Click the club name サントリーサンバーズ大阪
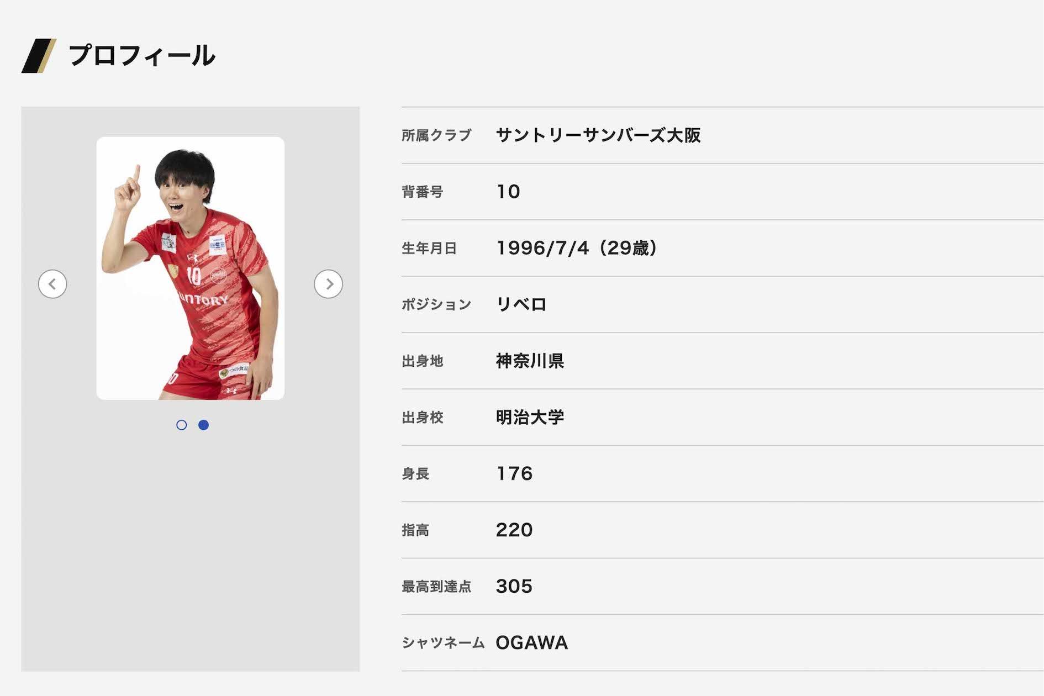The height and width of the screenshot is (696, 1044). [598, 135]
